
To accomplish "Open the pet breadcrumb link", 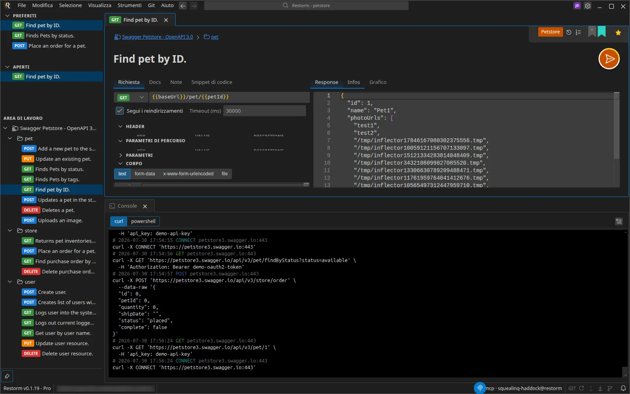I will tap(215, 37).
